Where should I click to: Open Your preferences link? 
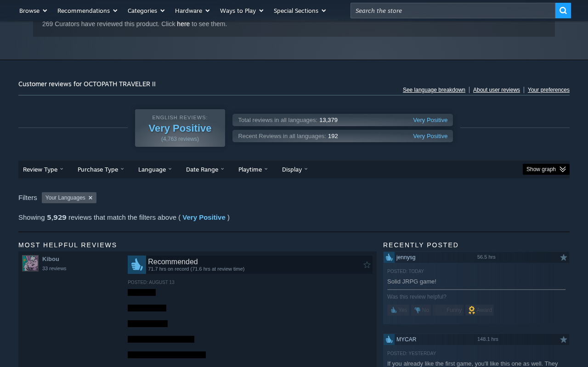click(548, 90)
